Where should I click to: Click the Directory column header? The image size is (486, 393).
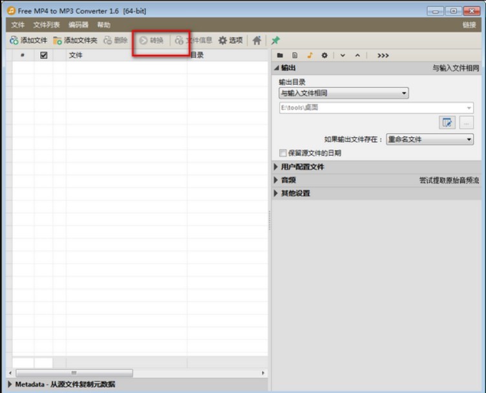pyautogui.click(x=227, y=55)
